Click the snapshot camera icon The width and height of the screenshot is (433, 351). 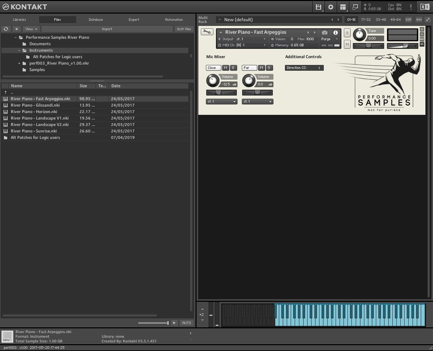pyautogui.click(x=324, y=32)
